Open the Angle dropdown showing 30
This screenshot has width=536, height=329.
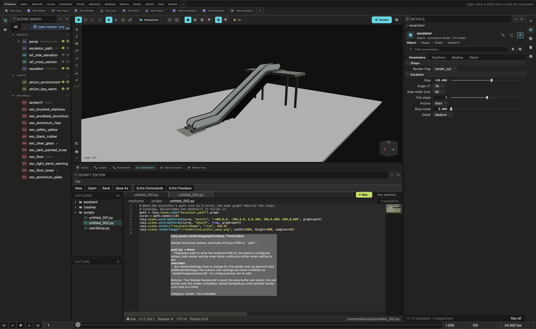439,86
